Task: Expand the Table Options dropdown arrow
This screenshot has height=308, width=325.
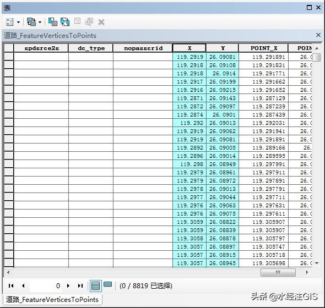Action: click(x=18, y=22)
